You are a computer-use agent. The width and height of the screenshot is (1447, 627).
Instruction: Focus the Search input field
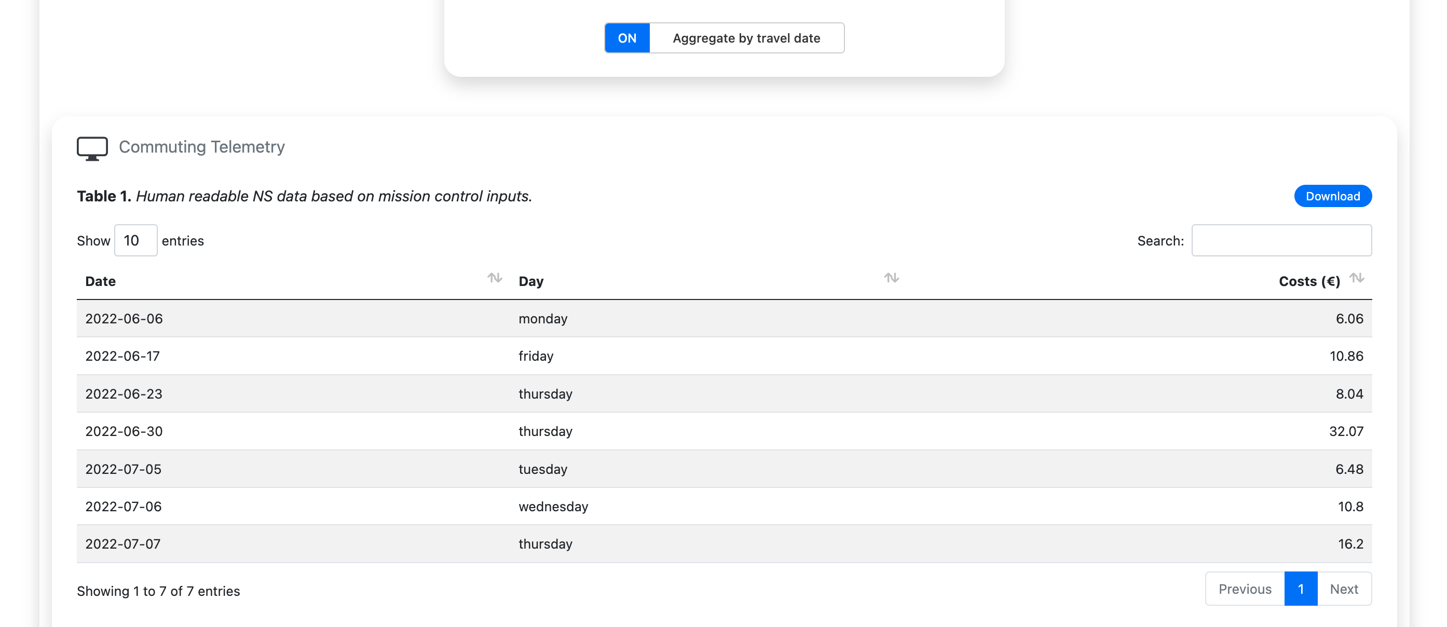point(1281,240)
